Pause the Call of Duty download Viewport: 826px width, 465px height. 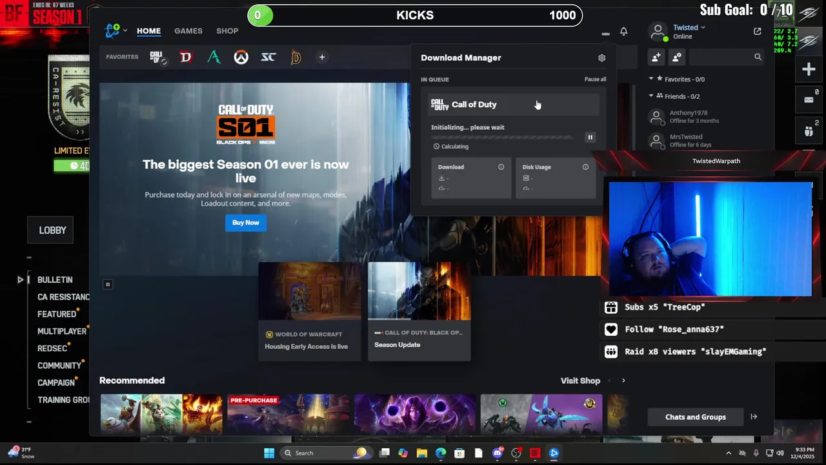[590, 137]
